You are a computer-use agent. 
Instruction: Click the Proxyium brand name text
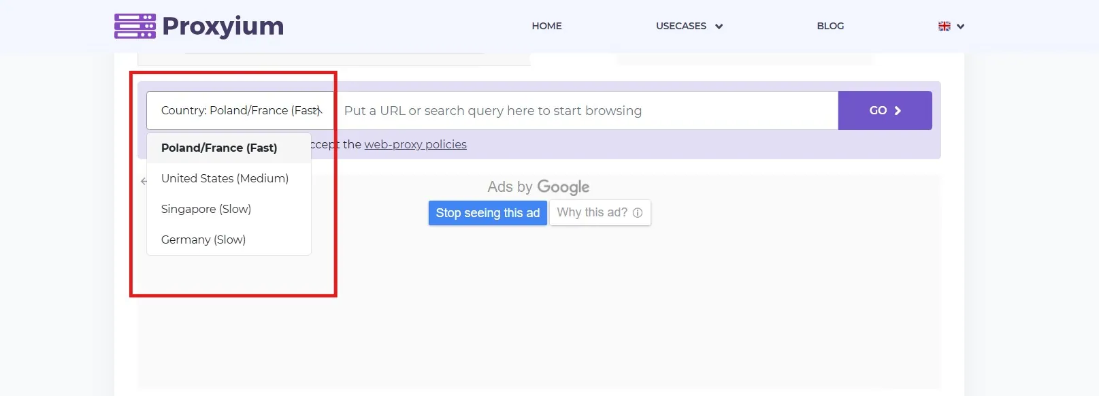point(223,26)
